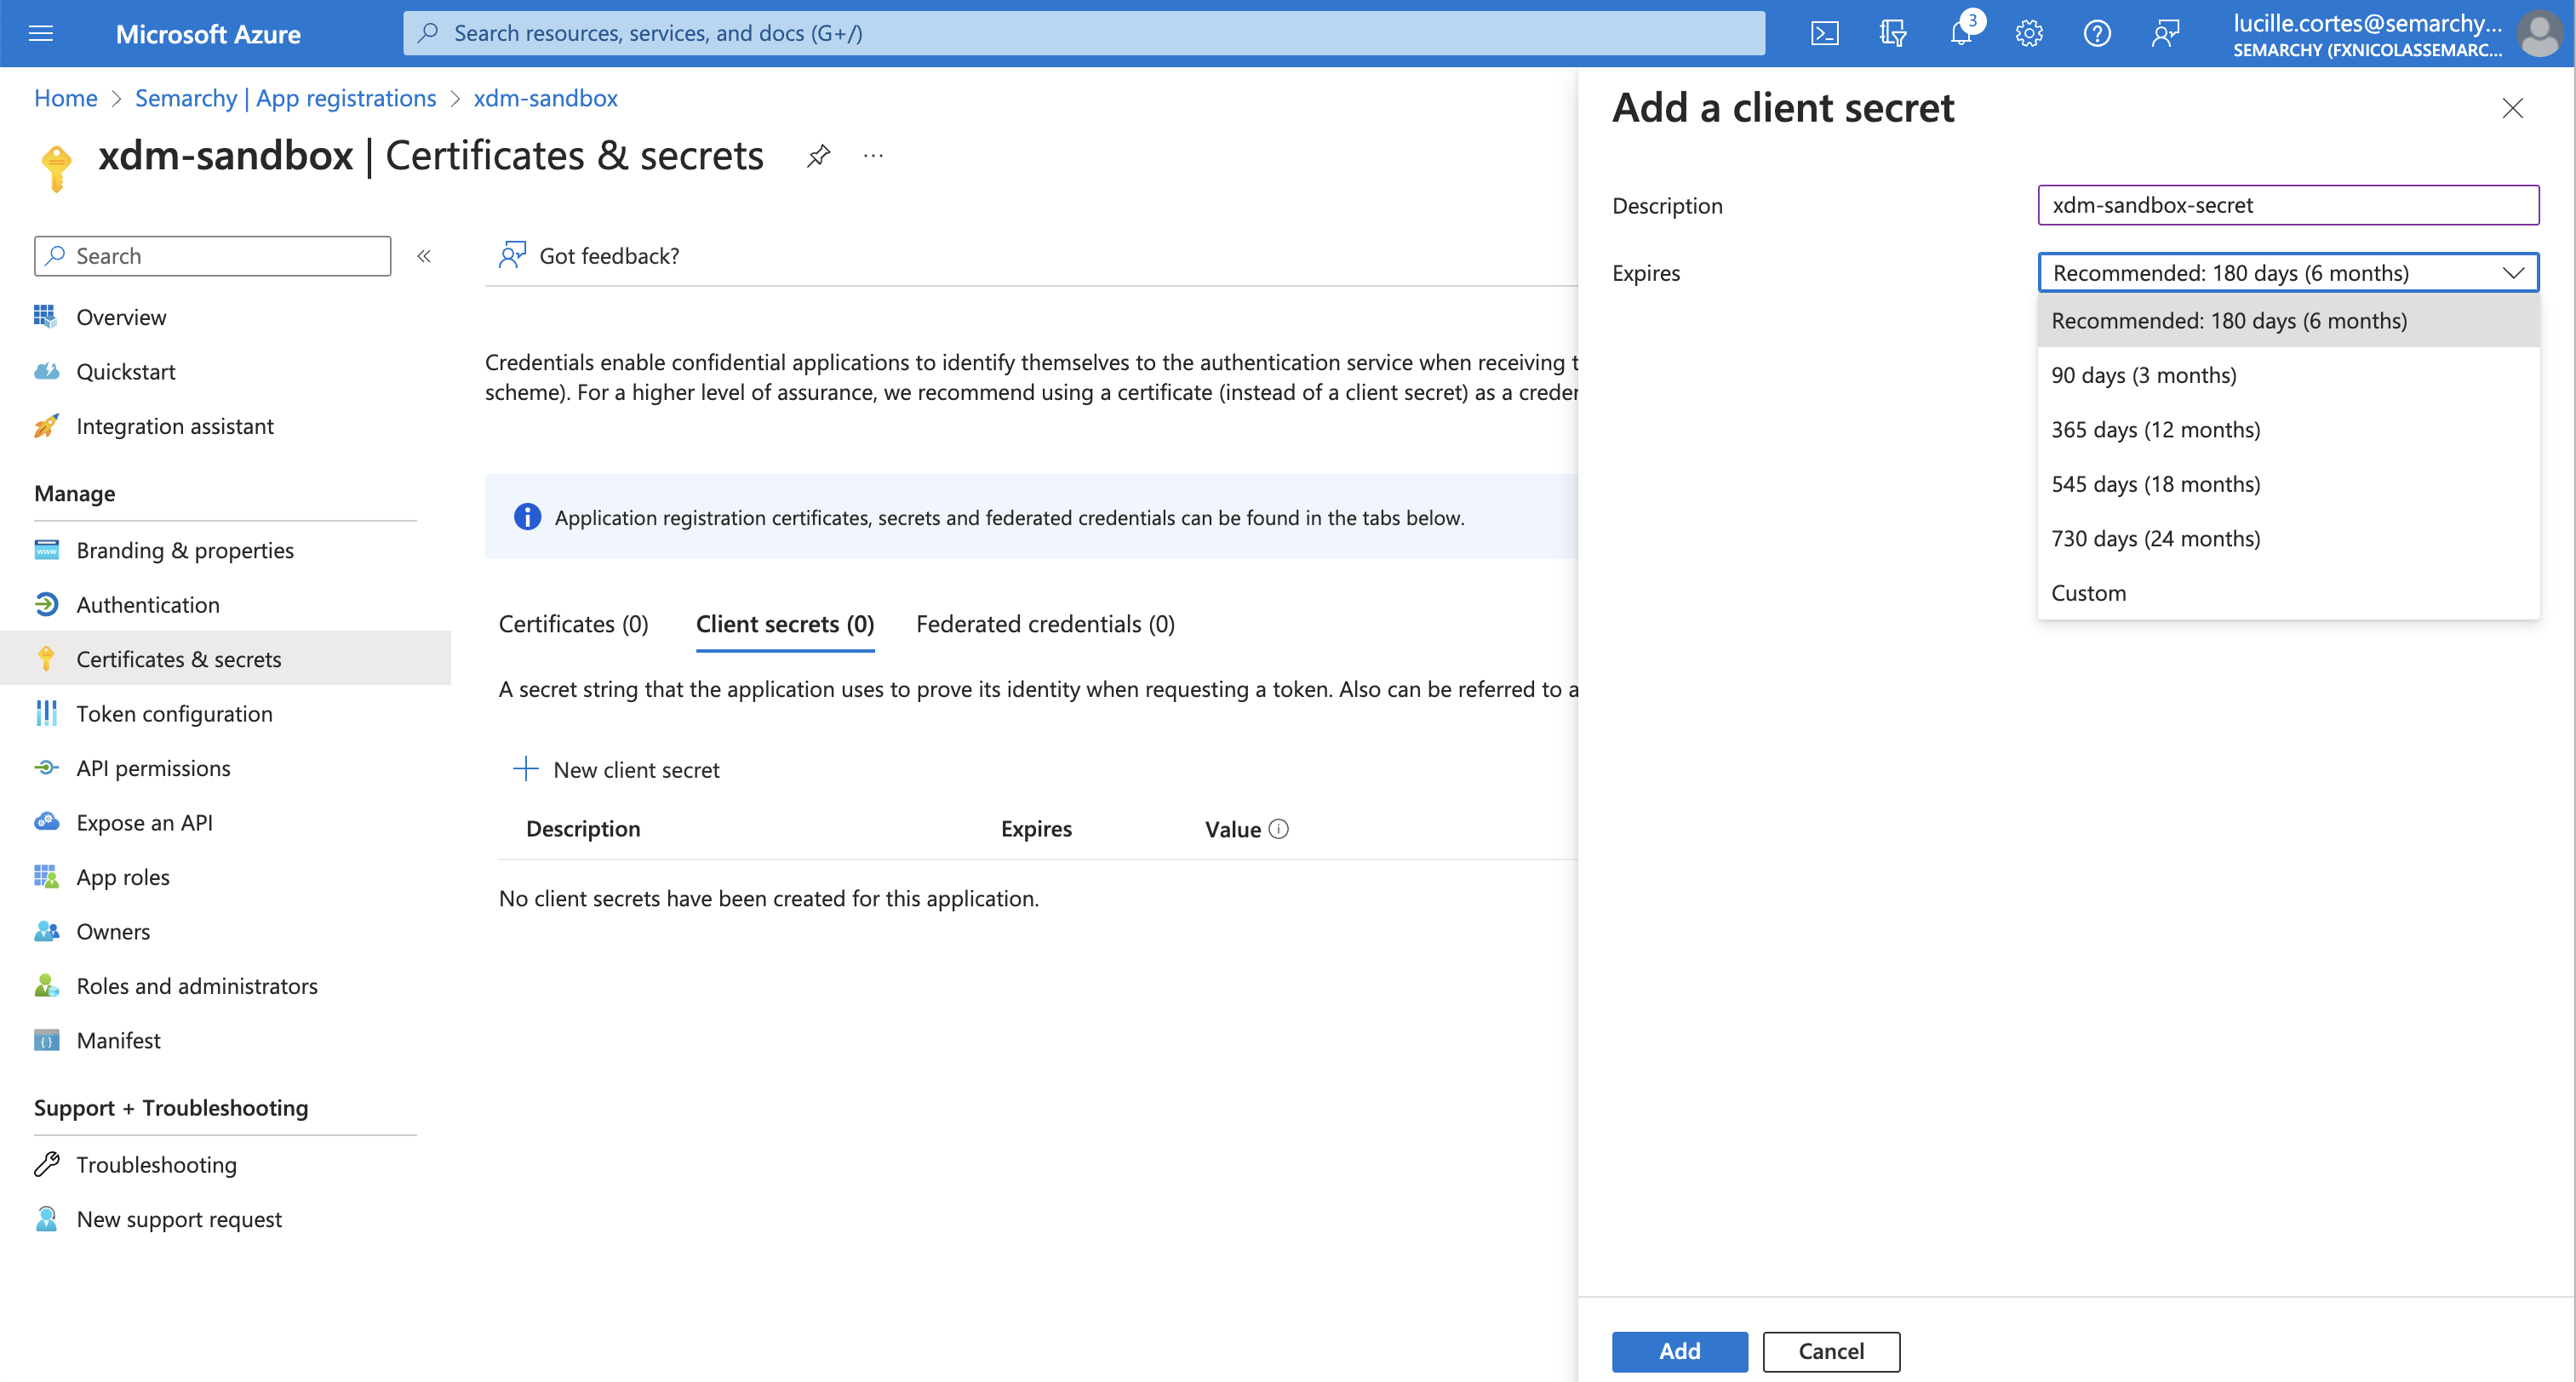Viewport: 2576px width, 1382px height.
Task: Open the Expires dropdown
Action: [2287, 272]
